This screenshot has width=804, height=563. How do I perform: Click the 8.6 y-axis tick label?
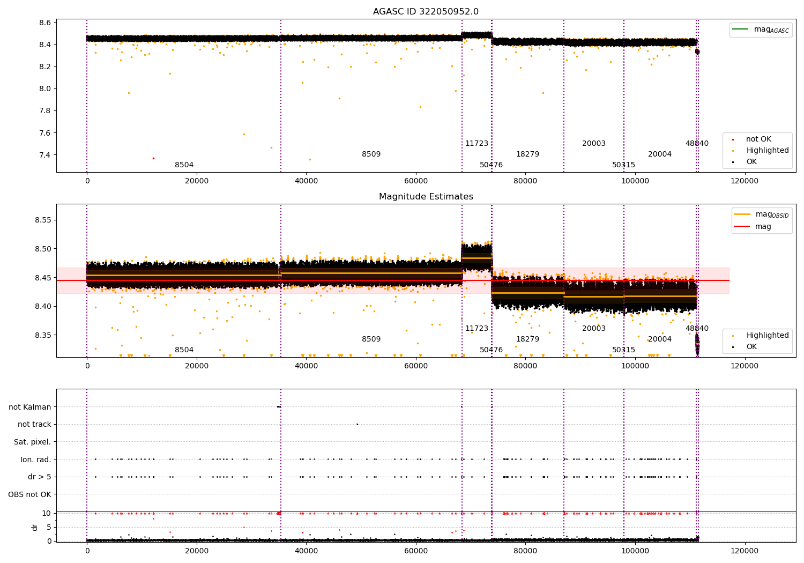pyautogui.click(x=45, y=23)
